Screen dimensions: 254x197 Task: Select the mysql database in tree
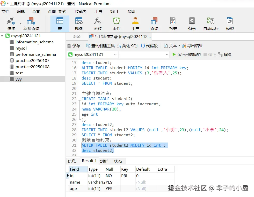click(21, 48)
